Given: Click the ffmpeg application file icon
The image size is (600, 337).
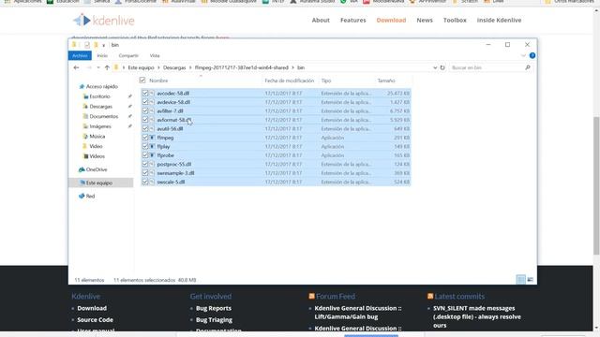Looking at the screenshot, I should coord(152,138).
